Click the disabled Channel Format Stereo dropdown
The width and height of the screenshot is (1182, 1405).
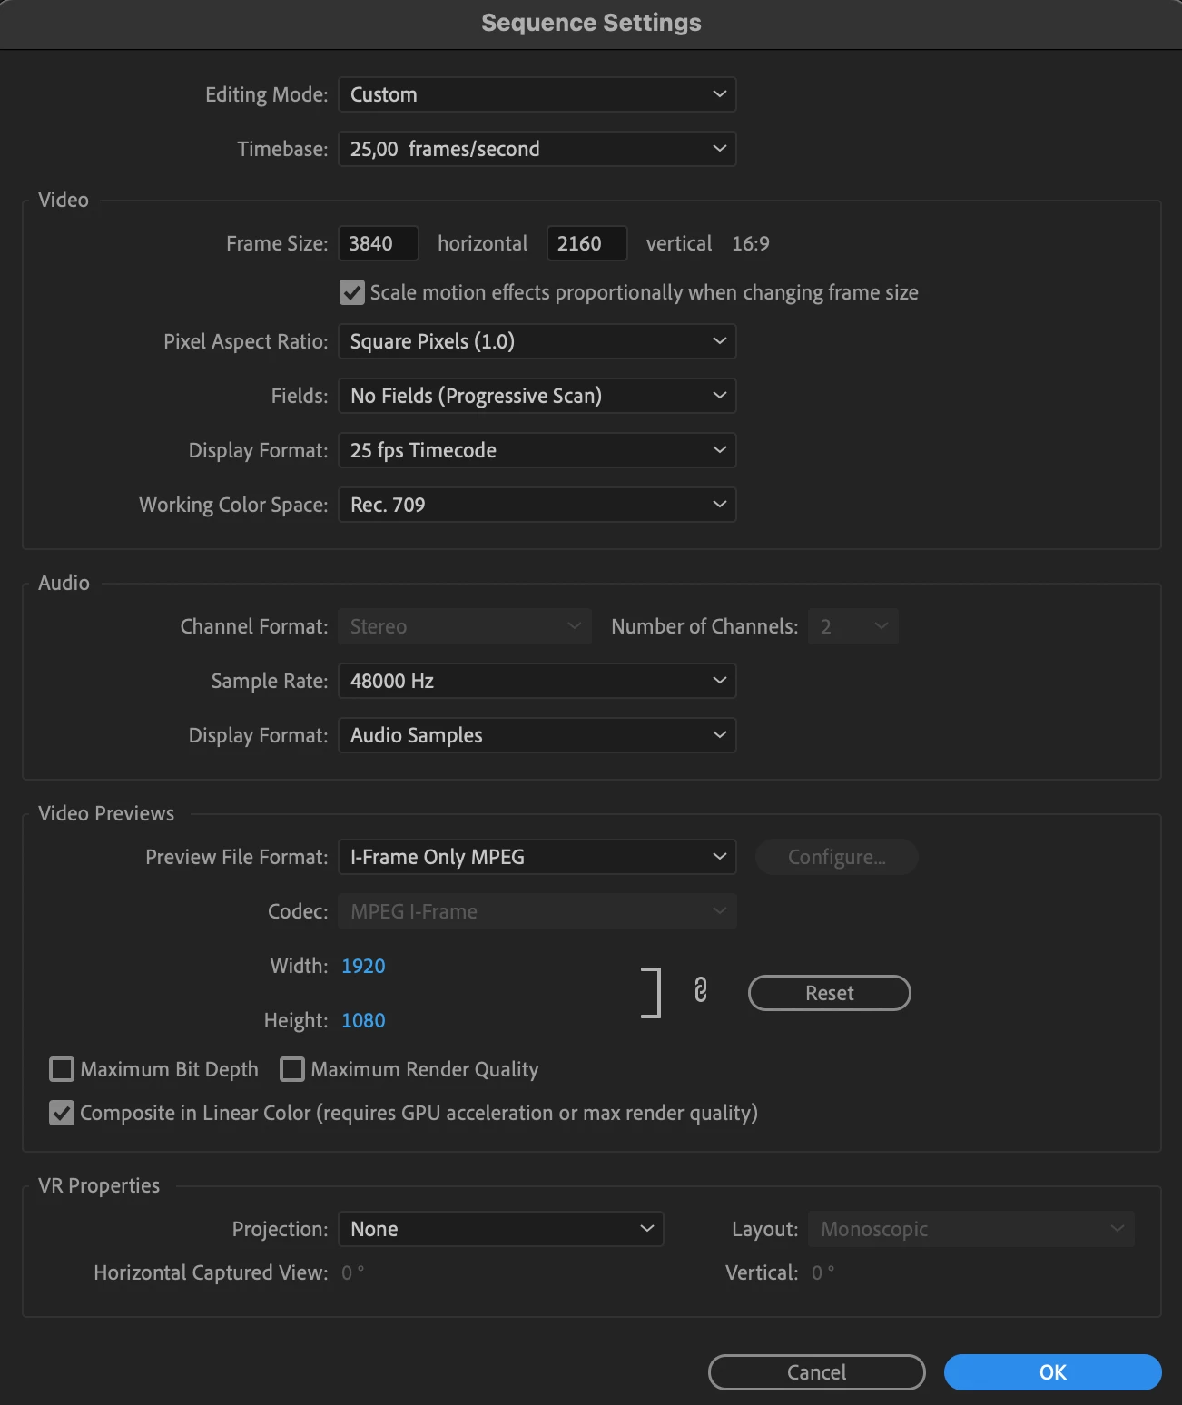(x=465, y=626)
